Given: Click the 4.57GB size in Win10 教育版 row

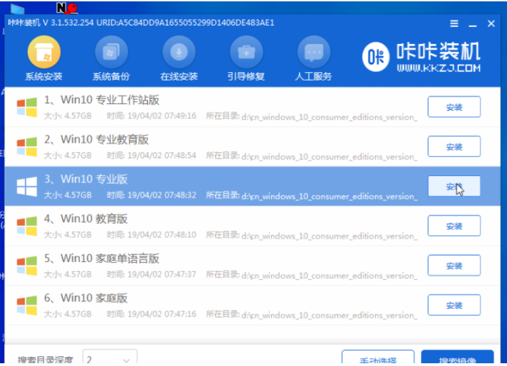Looking at the screenshot, I should tap(78, 235).
